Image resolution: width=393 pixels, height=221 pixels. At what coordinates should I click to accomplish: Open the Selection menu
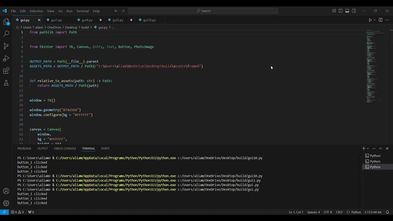point(36,11)
